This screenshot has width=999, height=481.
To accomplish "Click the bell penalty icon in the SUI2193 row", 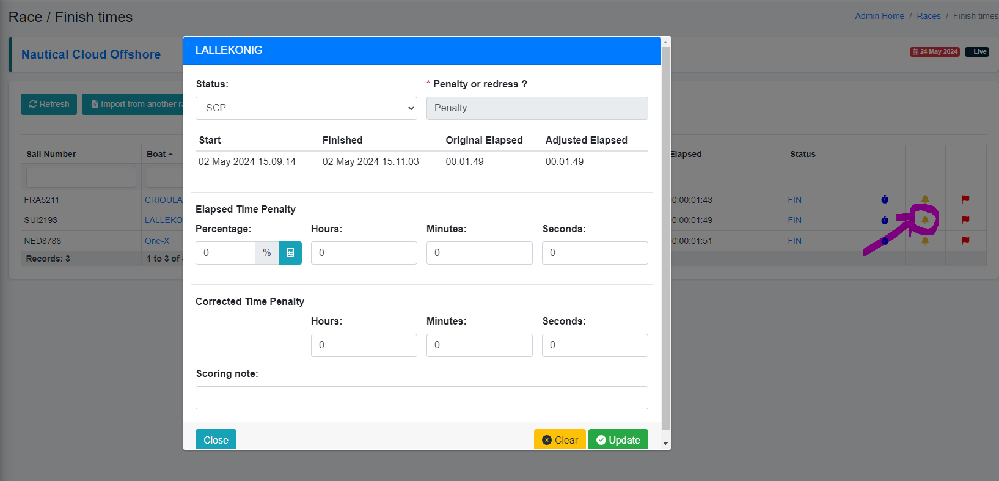I will (x=925, y=220).
